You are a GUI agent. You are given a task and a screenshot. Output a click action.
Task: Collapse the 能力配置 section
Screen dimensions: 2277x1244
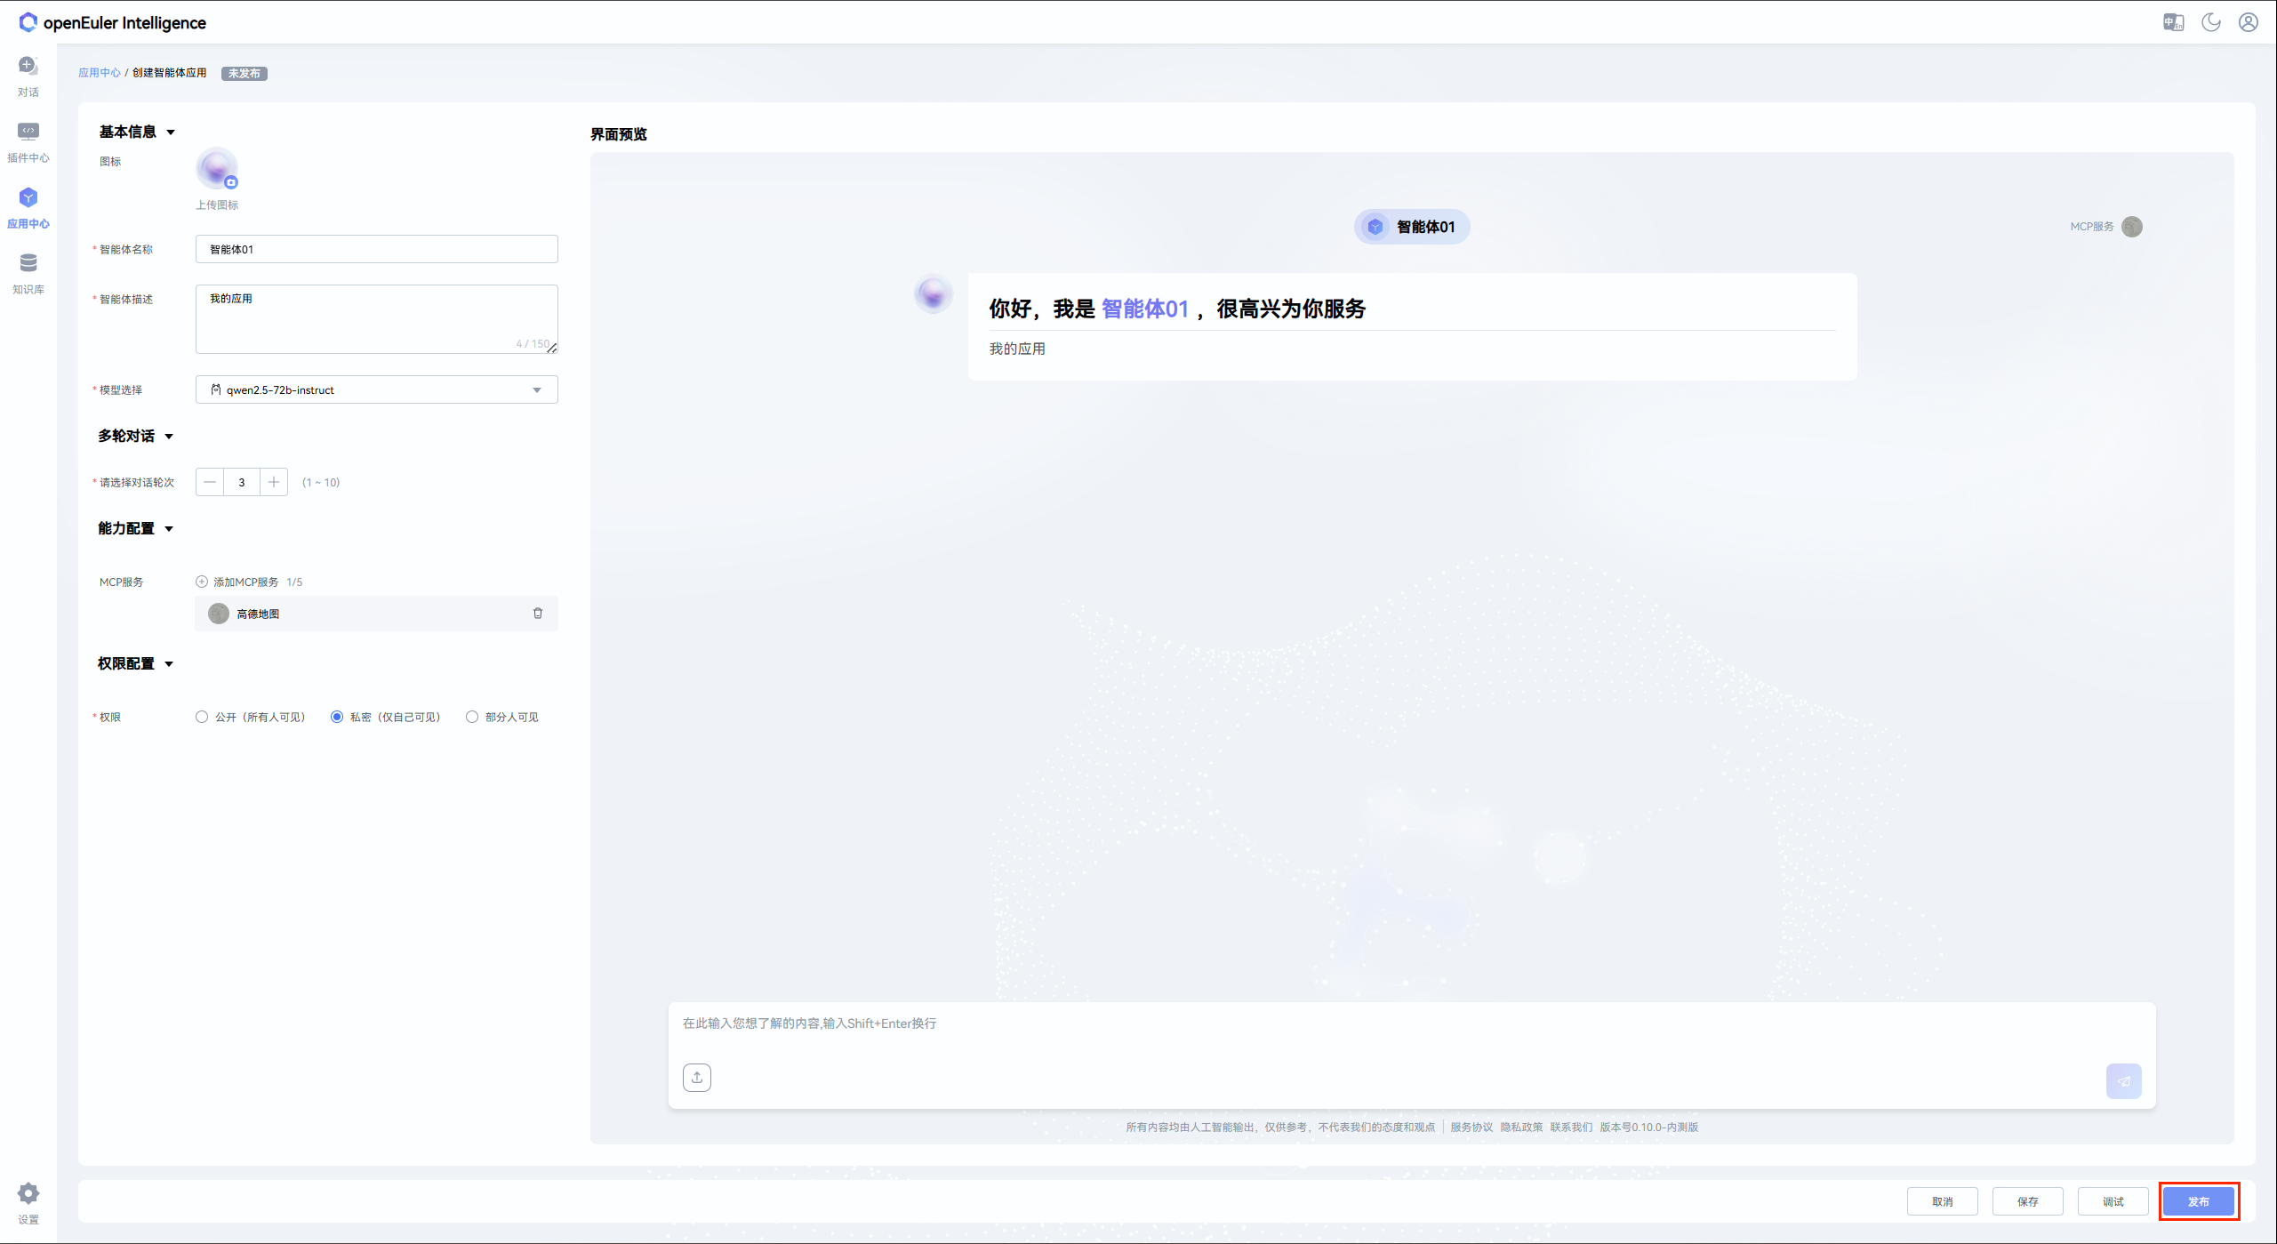point(169,529)
